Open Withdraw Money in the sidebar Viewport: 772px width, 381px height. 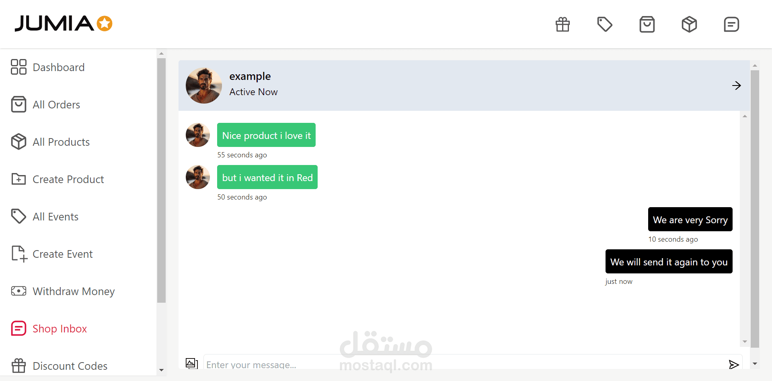[x=63, y=291]
